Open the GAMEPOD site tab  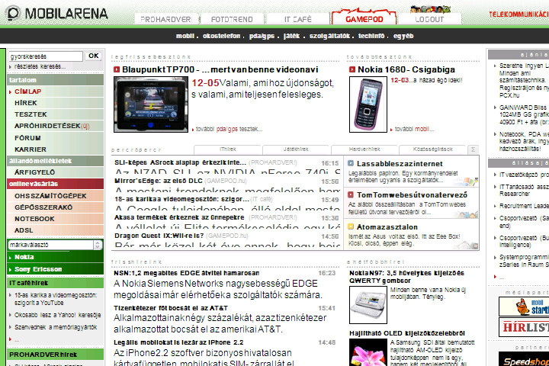point(364,18)
